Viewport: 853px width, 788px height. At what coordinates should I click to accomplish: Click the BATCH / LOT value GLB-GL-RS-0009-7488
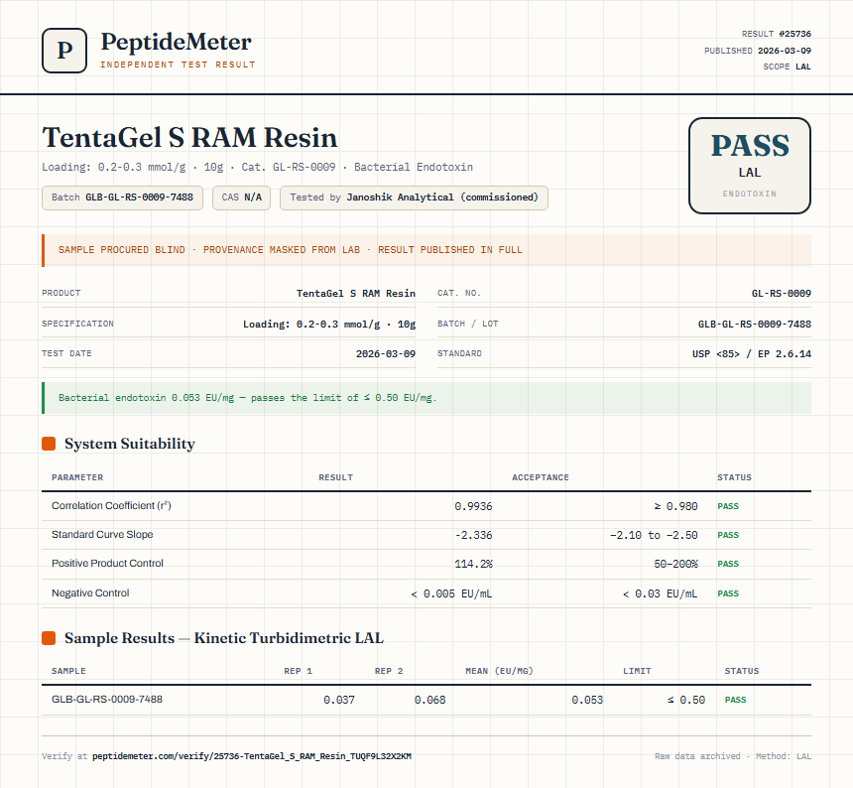tap(755, 325)
